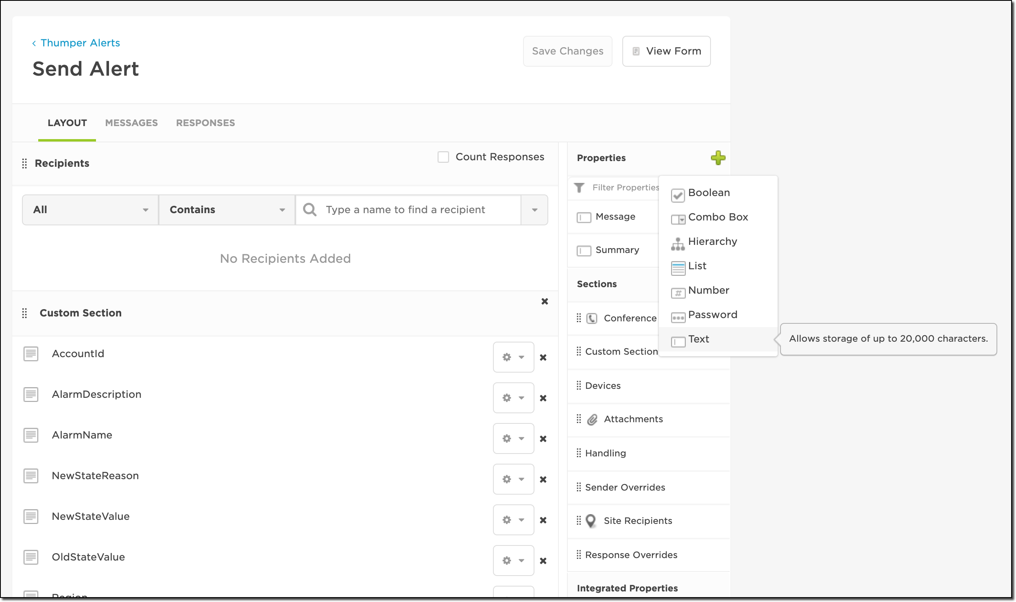This screenshot has width=1016, height=602.
Task: Click the Password property type icon
Action: [x=678, y=317]
